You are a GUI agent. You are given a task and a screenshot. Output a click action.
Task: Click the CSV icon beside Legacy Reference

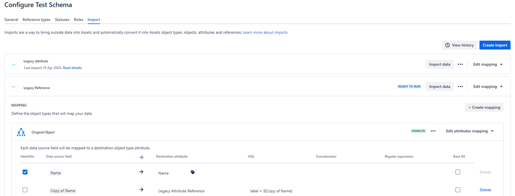click(x=13, y=87)
